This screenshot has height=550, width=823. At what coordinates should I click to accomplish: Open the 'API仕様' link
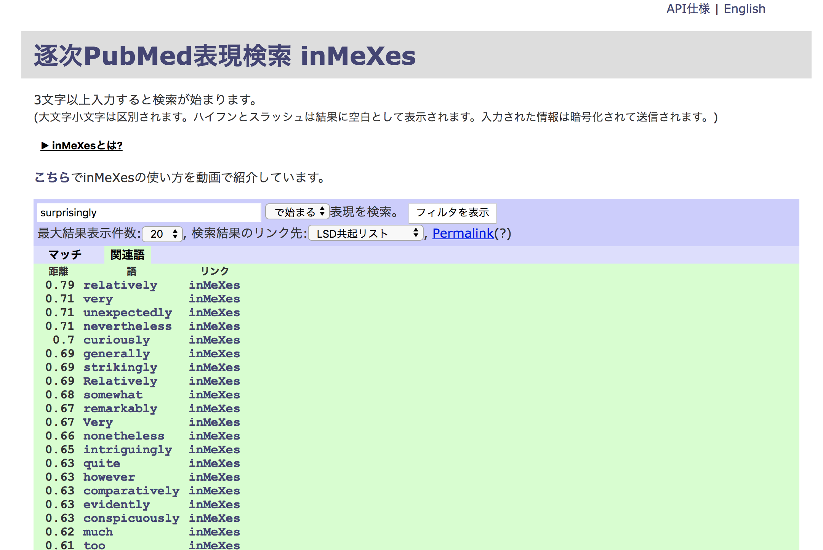[688, 9]
